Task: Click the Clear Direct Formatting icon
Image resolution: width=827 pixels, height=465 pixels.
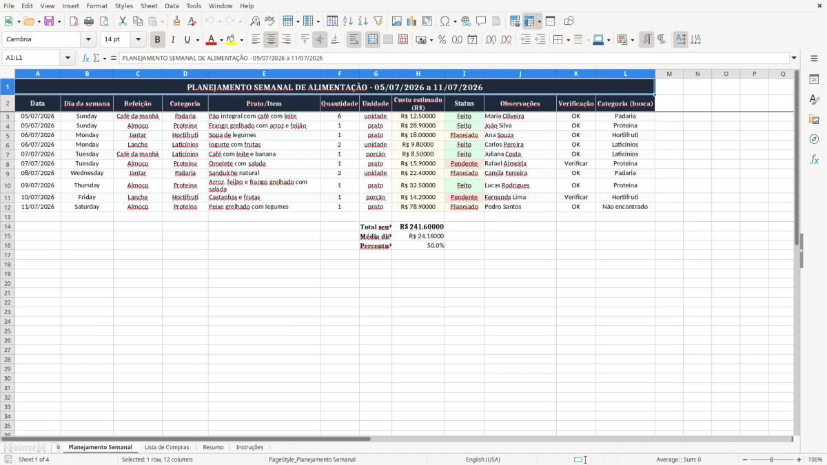Action: click(x=192, y=21)
